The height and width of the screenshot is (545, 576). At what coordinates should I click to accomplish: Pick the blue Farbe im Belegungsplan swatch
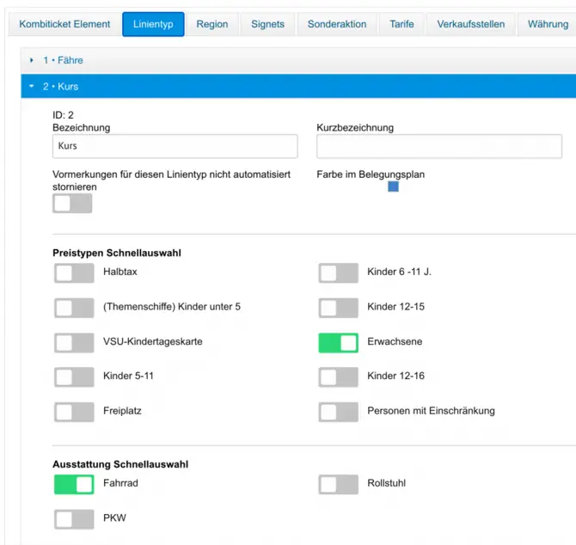coord(393,187)
